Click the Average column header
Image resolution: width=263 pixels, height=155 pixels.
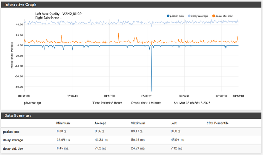(x=100, y=123)
